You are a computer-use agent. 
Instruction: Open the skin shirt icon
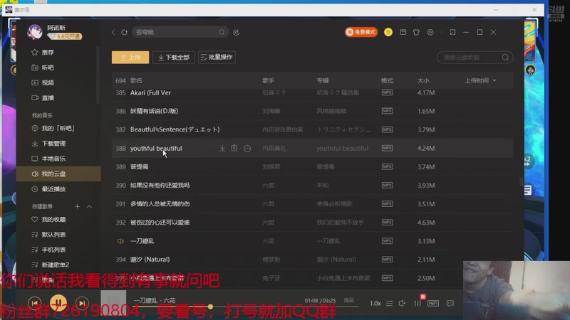tap(416, 32)
